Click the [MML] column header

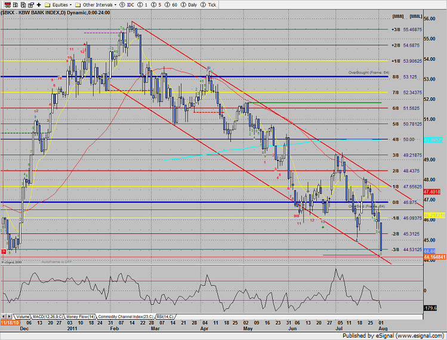point(415,17)
